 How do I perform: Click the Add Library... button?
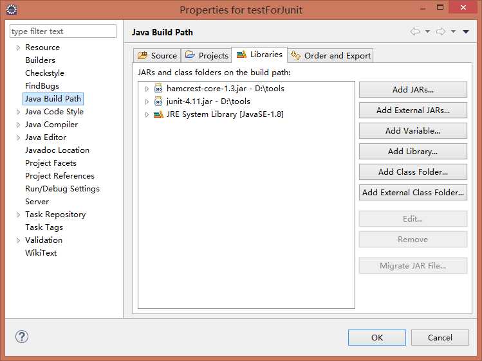click(413, 151)
